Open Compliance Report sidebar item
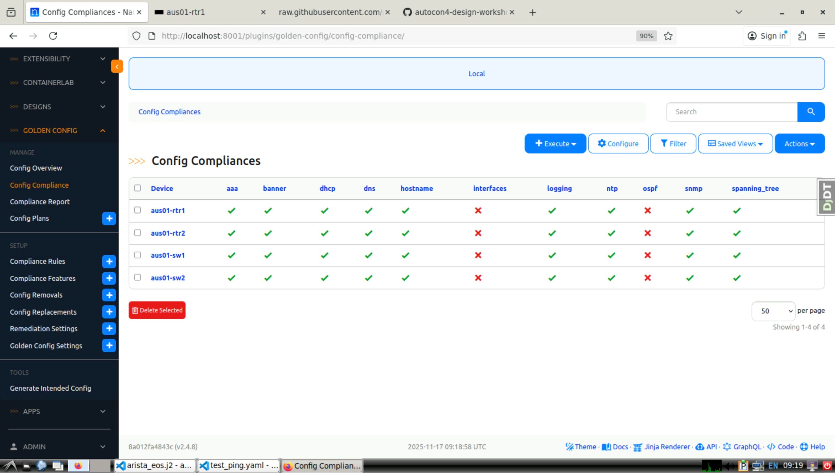 coord(40,202)
